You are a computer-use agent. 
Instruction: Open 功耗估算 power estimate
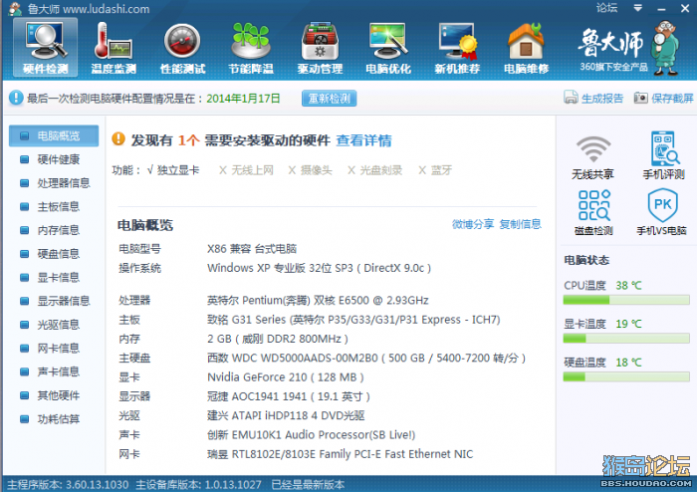[x=58, y=419]
